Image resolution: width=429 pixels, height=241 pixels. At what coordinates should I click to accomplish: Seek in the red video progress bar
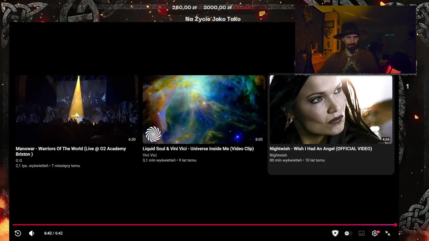204,225
